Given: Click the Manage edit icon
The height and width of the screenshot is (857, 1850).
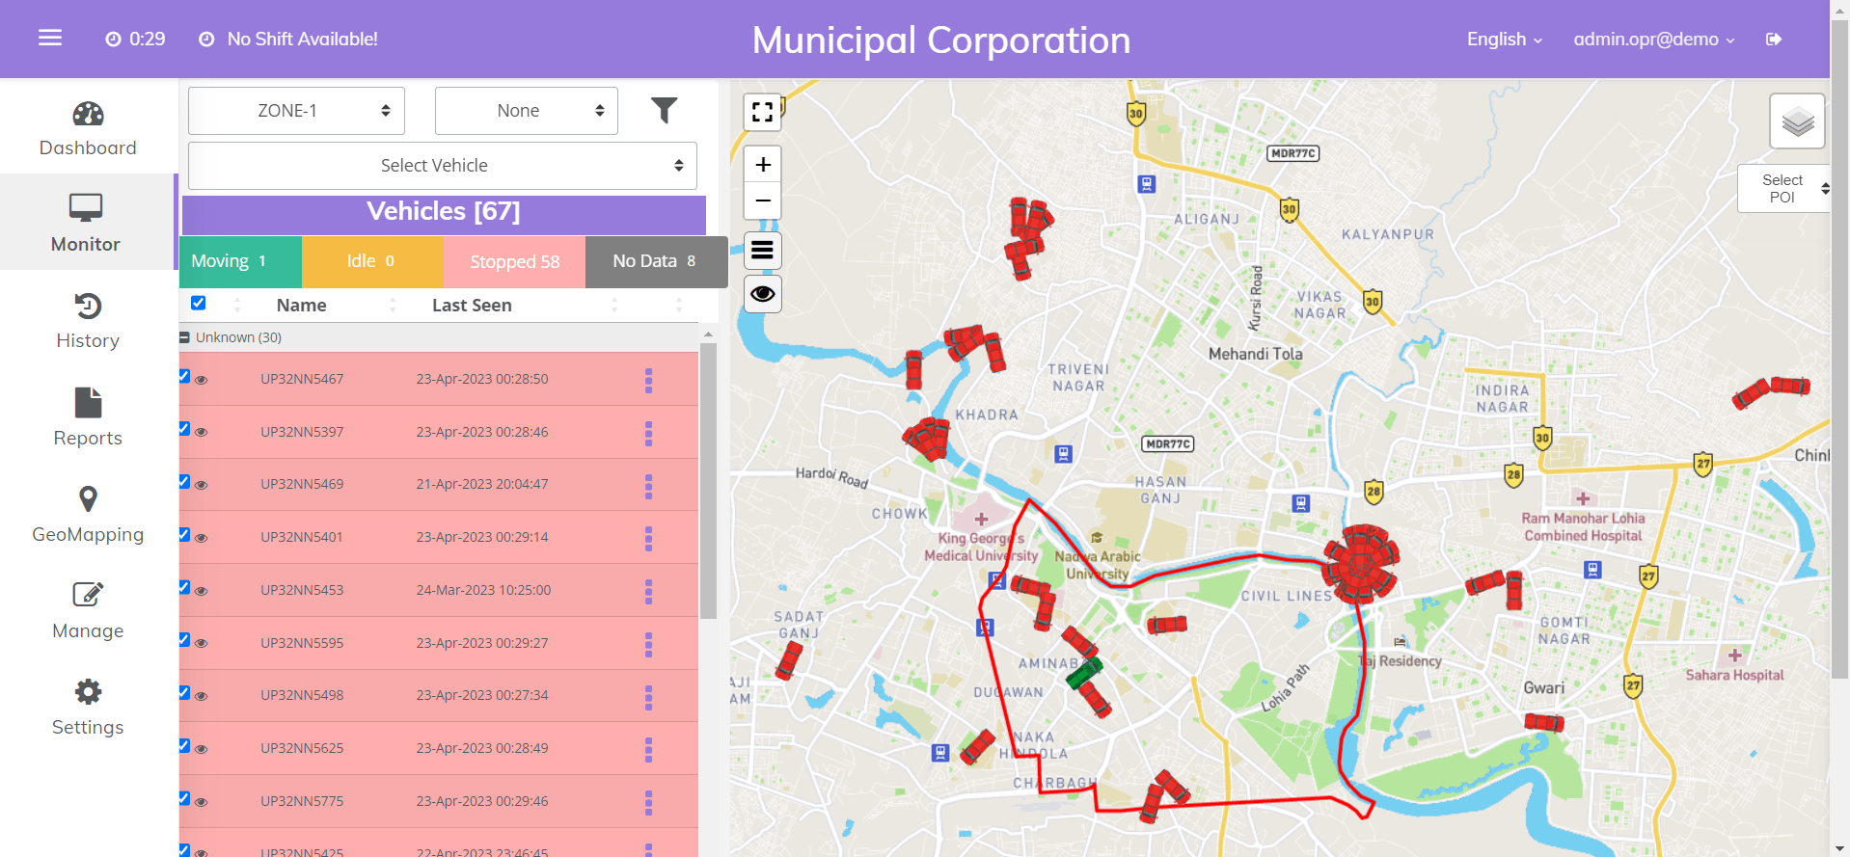Looking at the screenshot, I should (88, 594).
